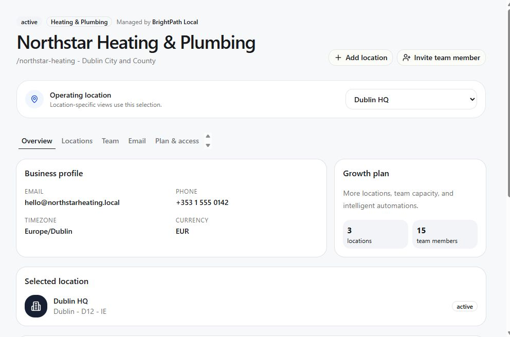
Task: Open the Locations tab
Action: point(77,141)
